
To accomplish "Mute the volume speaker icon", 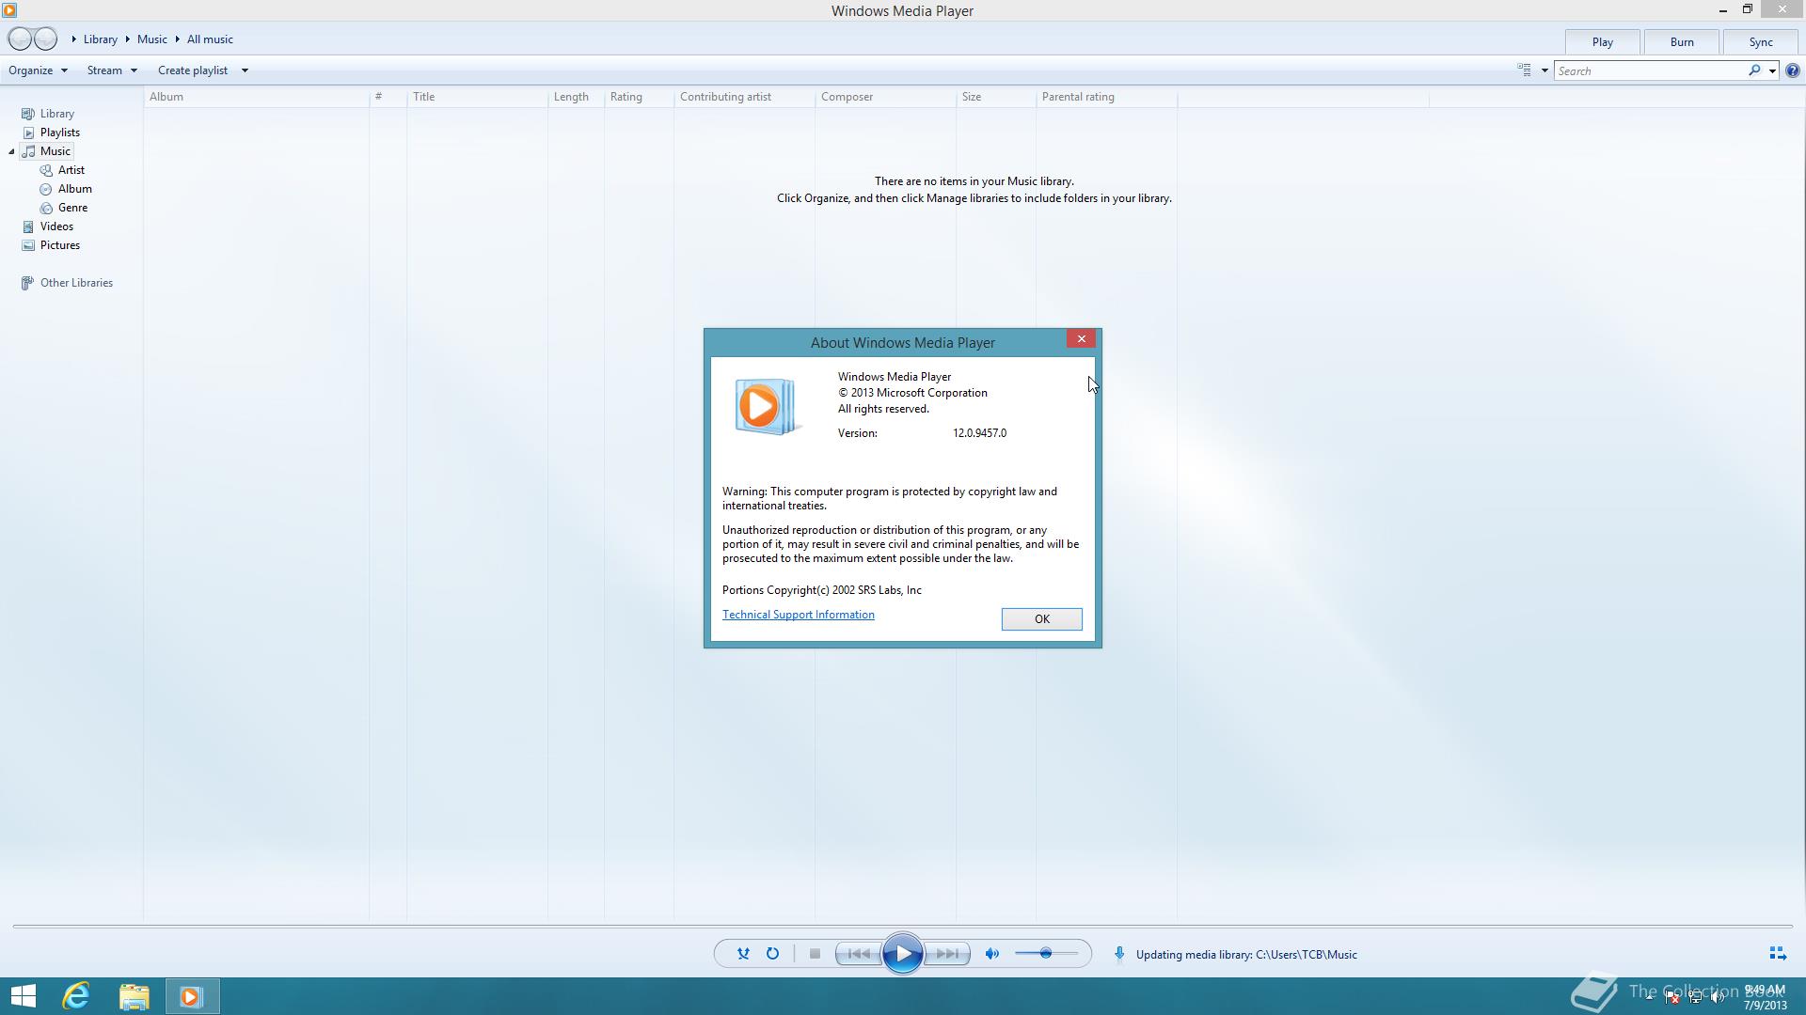I will [x=991, y=954].
